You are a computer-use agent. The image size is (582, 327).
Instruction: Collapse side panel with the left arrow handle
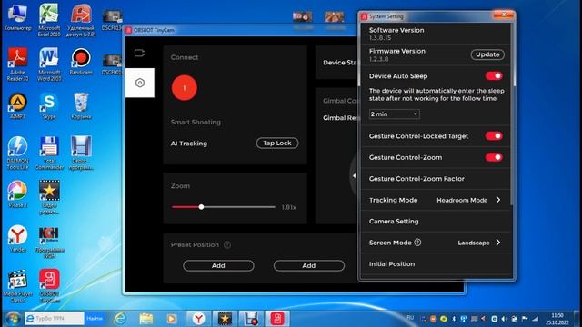pyautogui.click(x=354, y=175)
